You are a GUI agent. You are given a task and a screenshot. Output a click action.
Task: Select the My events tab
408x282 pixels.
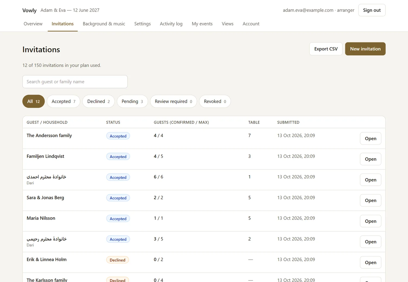coord(202,24)
